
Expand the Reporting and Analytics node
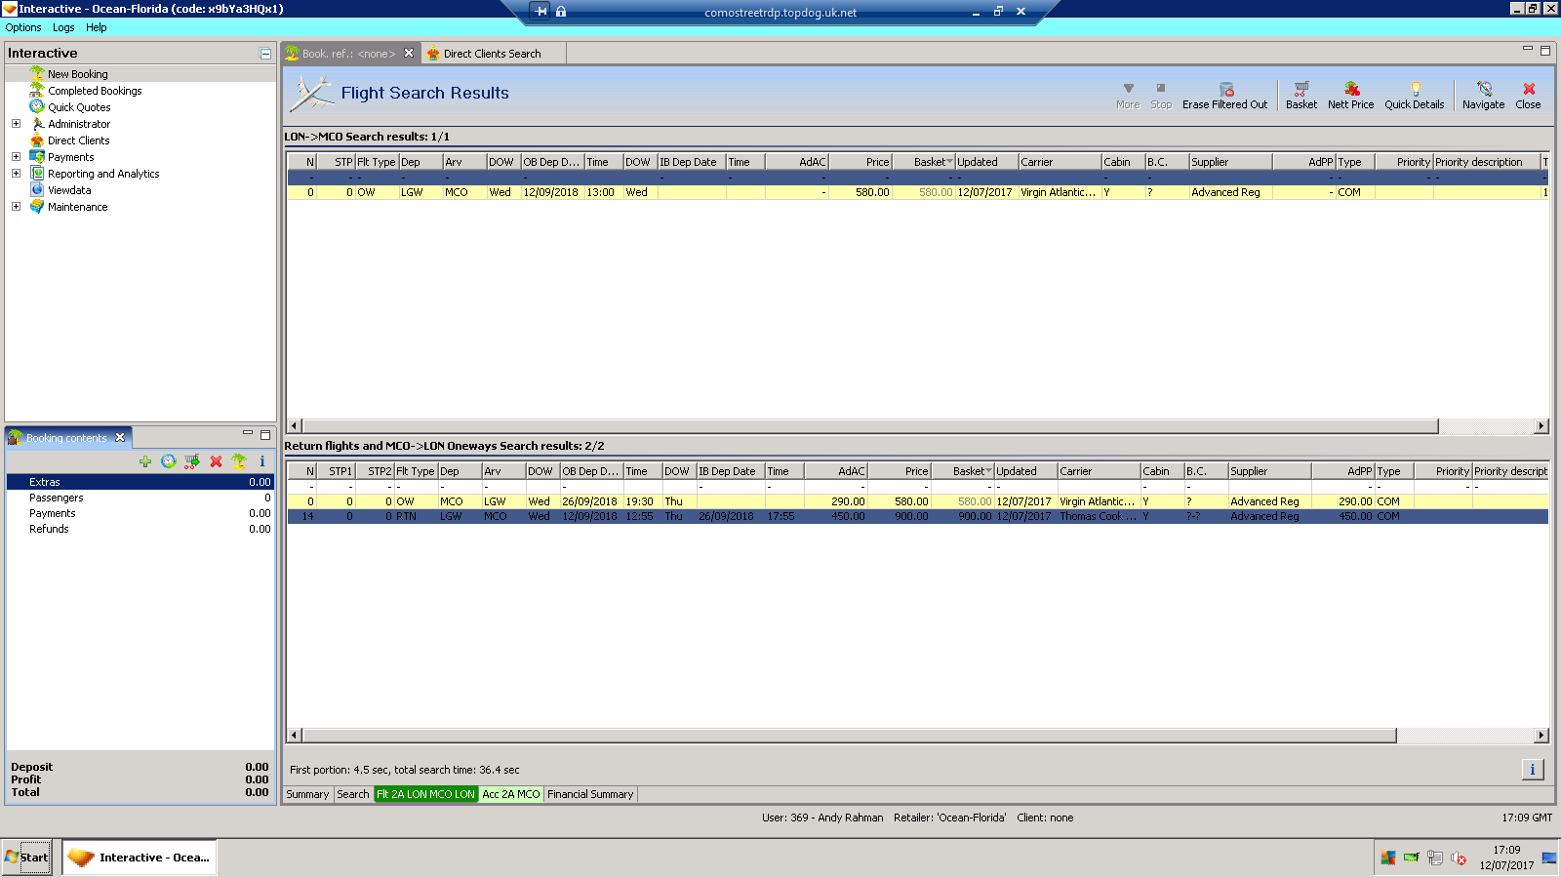pos(16,174)
